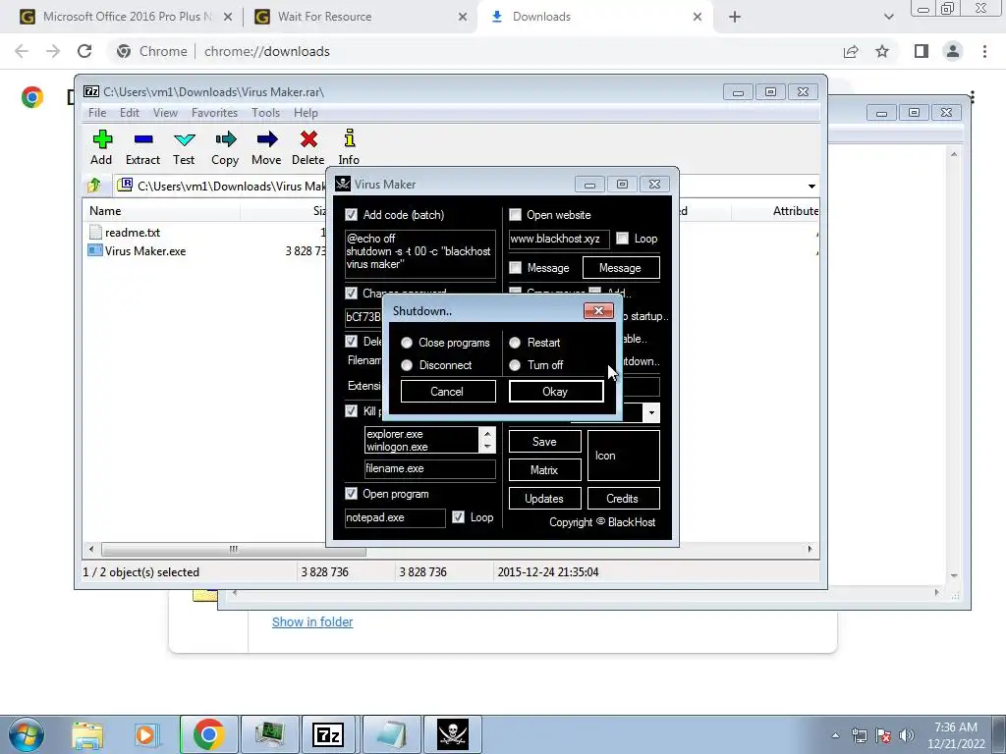Click the Updates button

tap(544, 498)
